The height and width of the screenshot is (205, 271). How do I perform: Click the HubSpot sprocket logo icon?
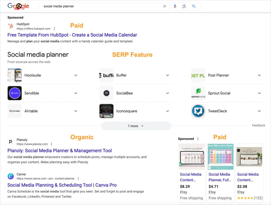click(10, 26)
